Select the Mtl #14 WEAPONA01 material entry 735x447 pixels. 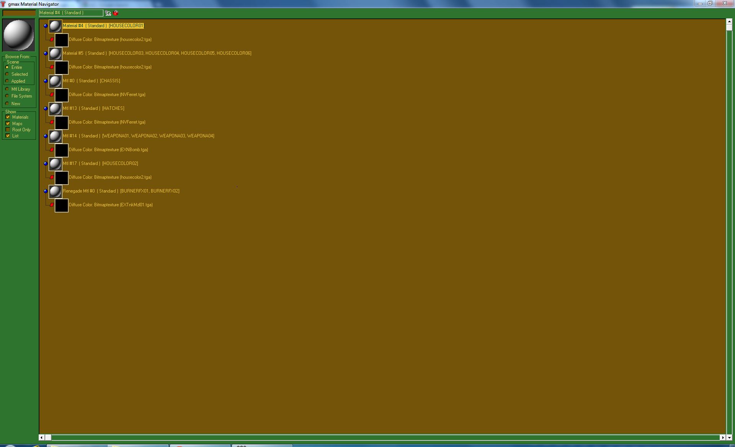[138, 136]
